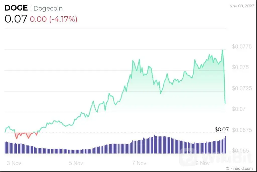
Task: Select the 9 Nov date marker
Action: point(203,163)
